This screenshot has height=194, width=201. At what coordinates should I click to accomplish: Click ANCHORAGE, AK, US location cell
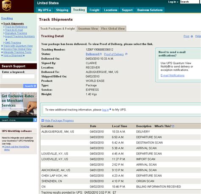point(56,170)
